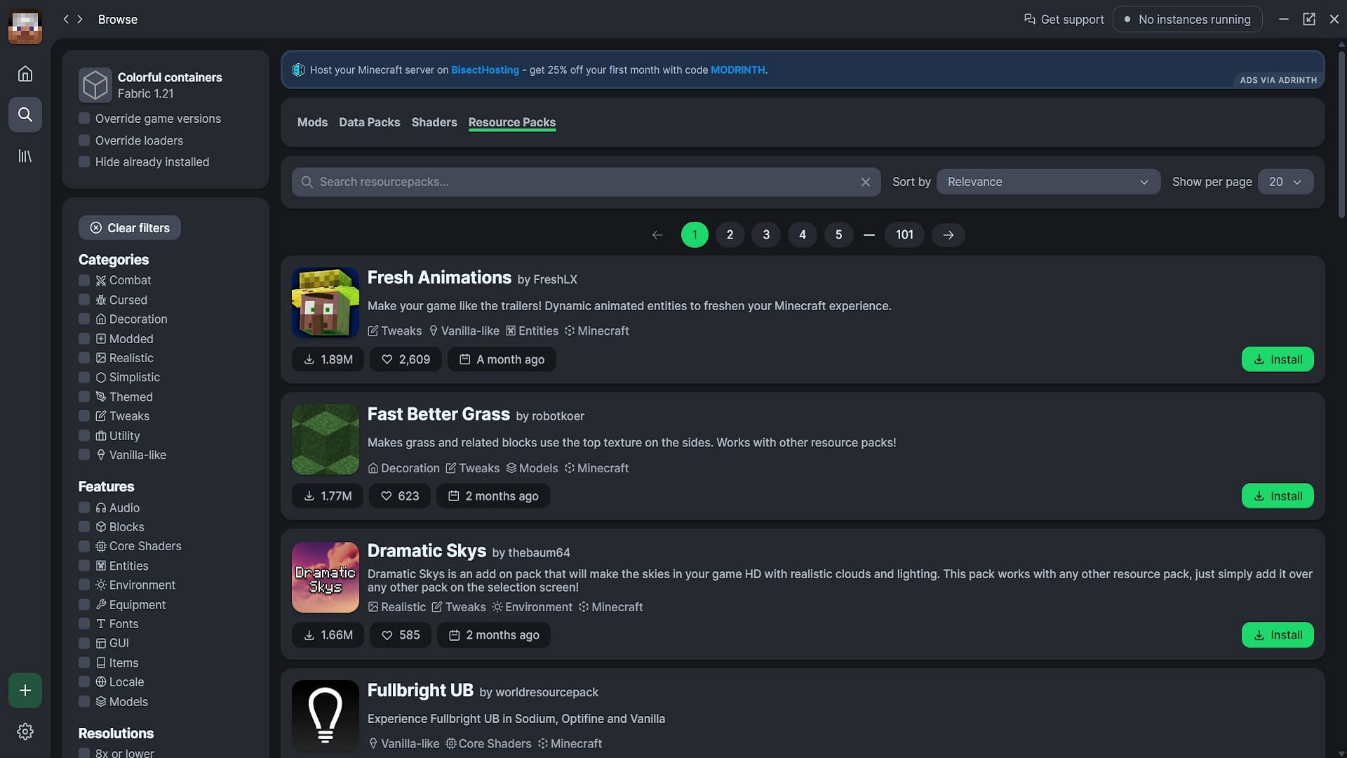Enable the Realistic category filter
Viewport: 1347px width, 758px height.
point(84,358)
